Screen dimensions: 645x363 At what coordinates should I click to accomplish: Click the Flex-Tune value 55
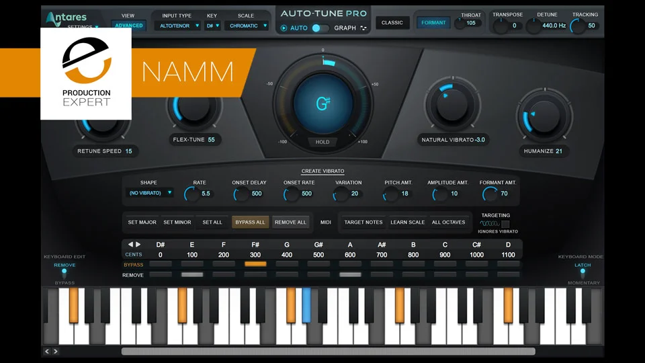click(x=211, y=140)
